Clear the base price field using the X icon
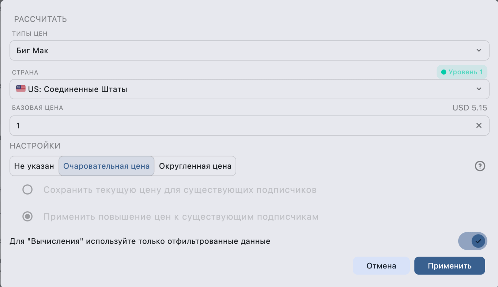The height and width of the screenshot is (287, 498). (x=479, y=125)
